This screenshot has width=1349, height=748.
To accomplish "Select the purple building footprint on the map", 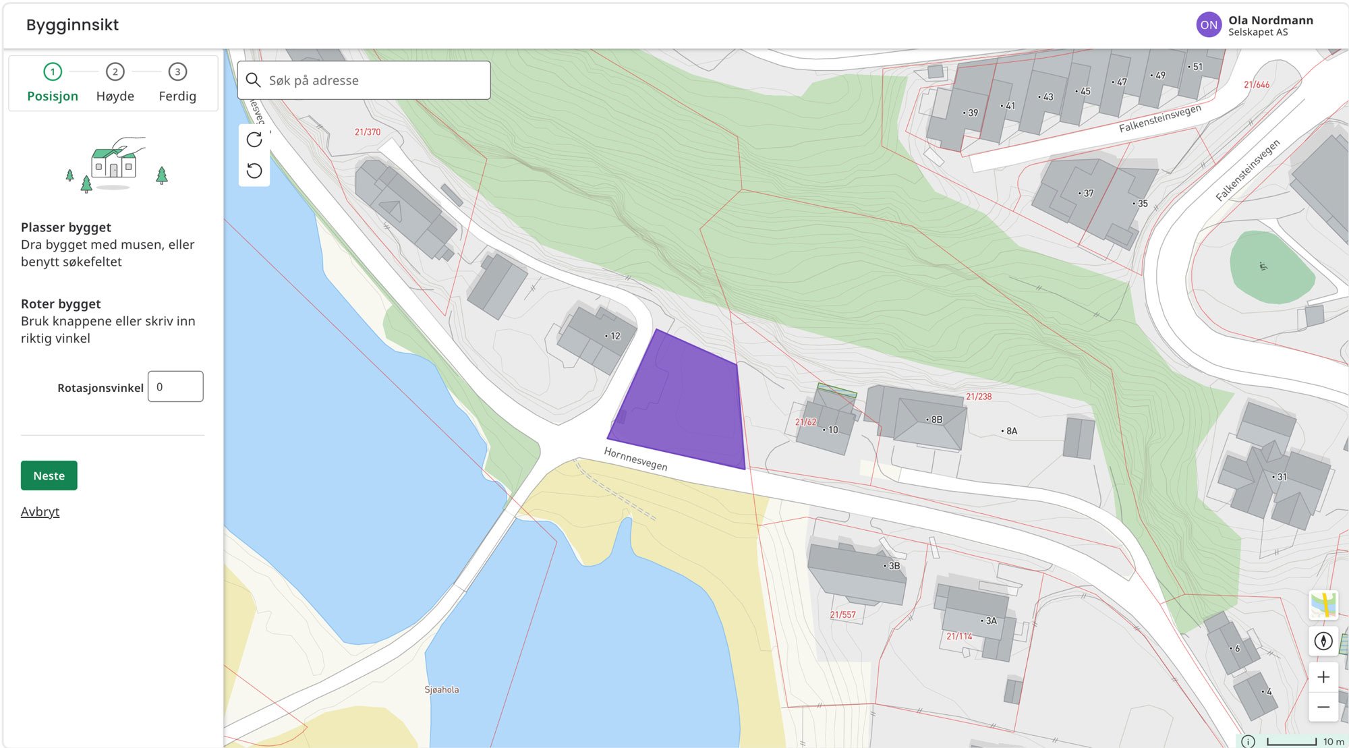I will click(x=681, y=398).
